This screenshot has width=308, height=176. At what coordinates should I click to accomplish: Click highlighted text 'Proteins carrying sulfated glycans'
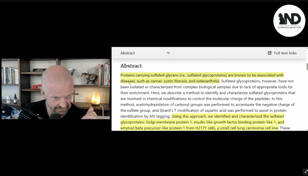[x=149, y=75]
